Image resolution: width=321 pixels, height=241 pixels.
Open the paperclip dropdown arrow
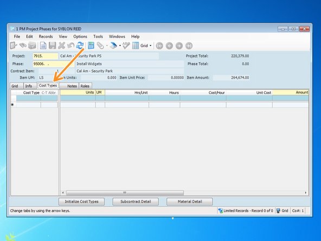click(107, 46)
